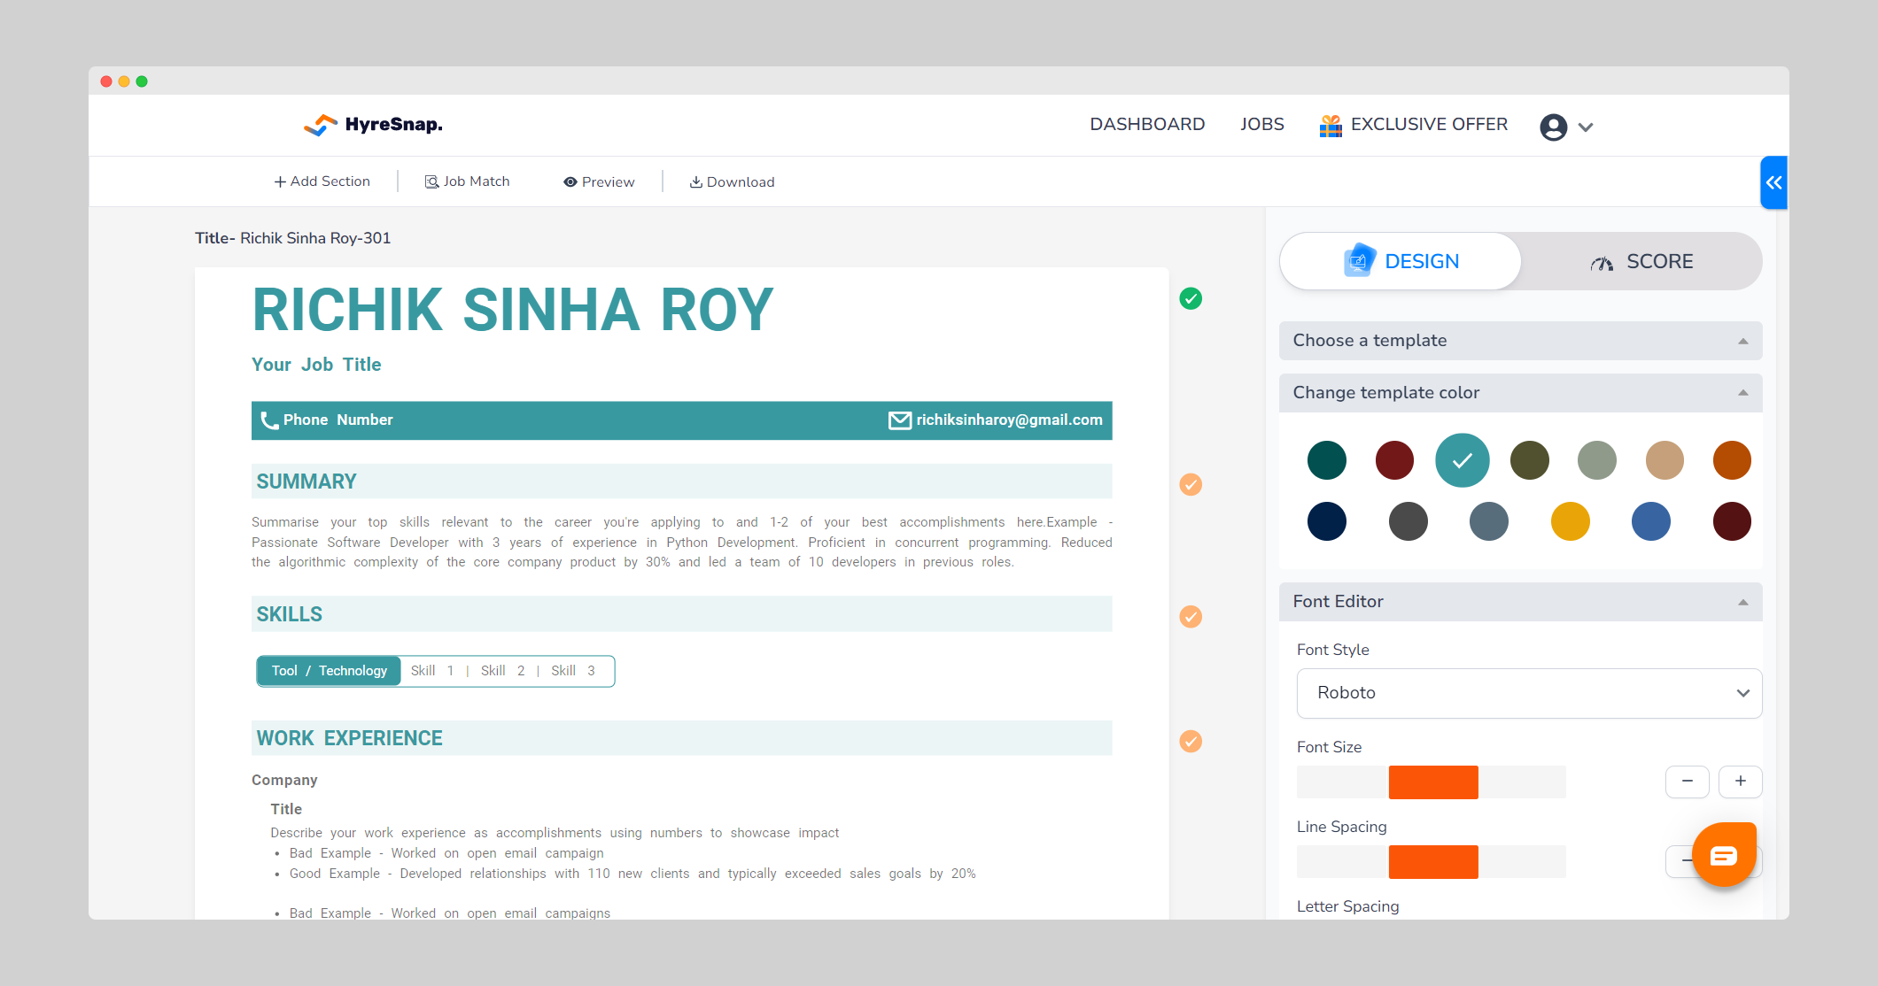Pick the maroon color swatch
Viewport: 1878px width, 986px height.
[1732, 521]
